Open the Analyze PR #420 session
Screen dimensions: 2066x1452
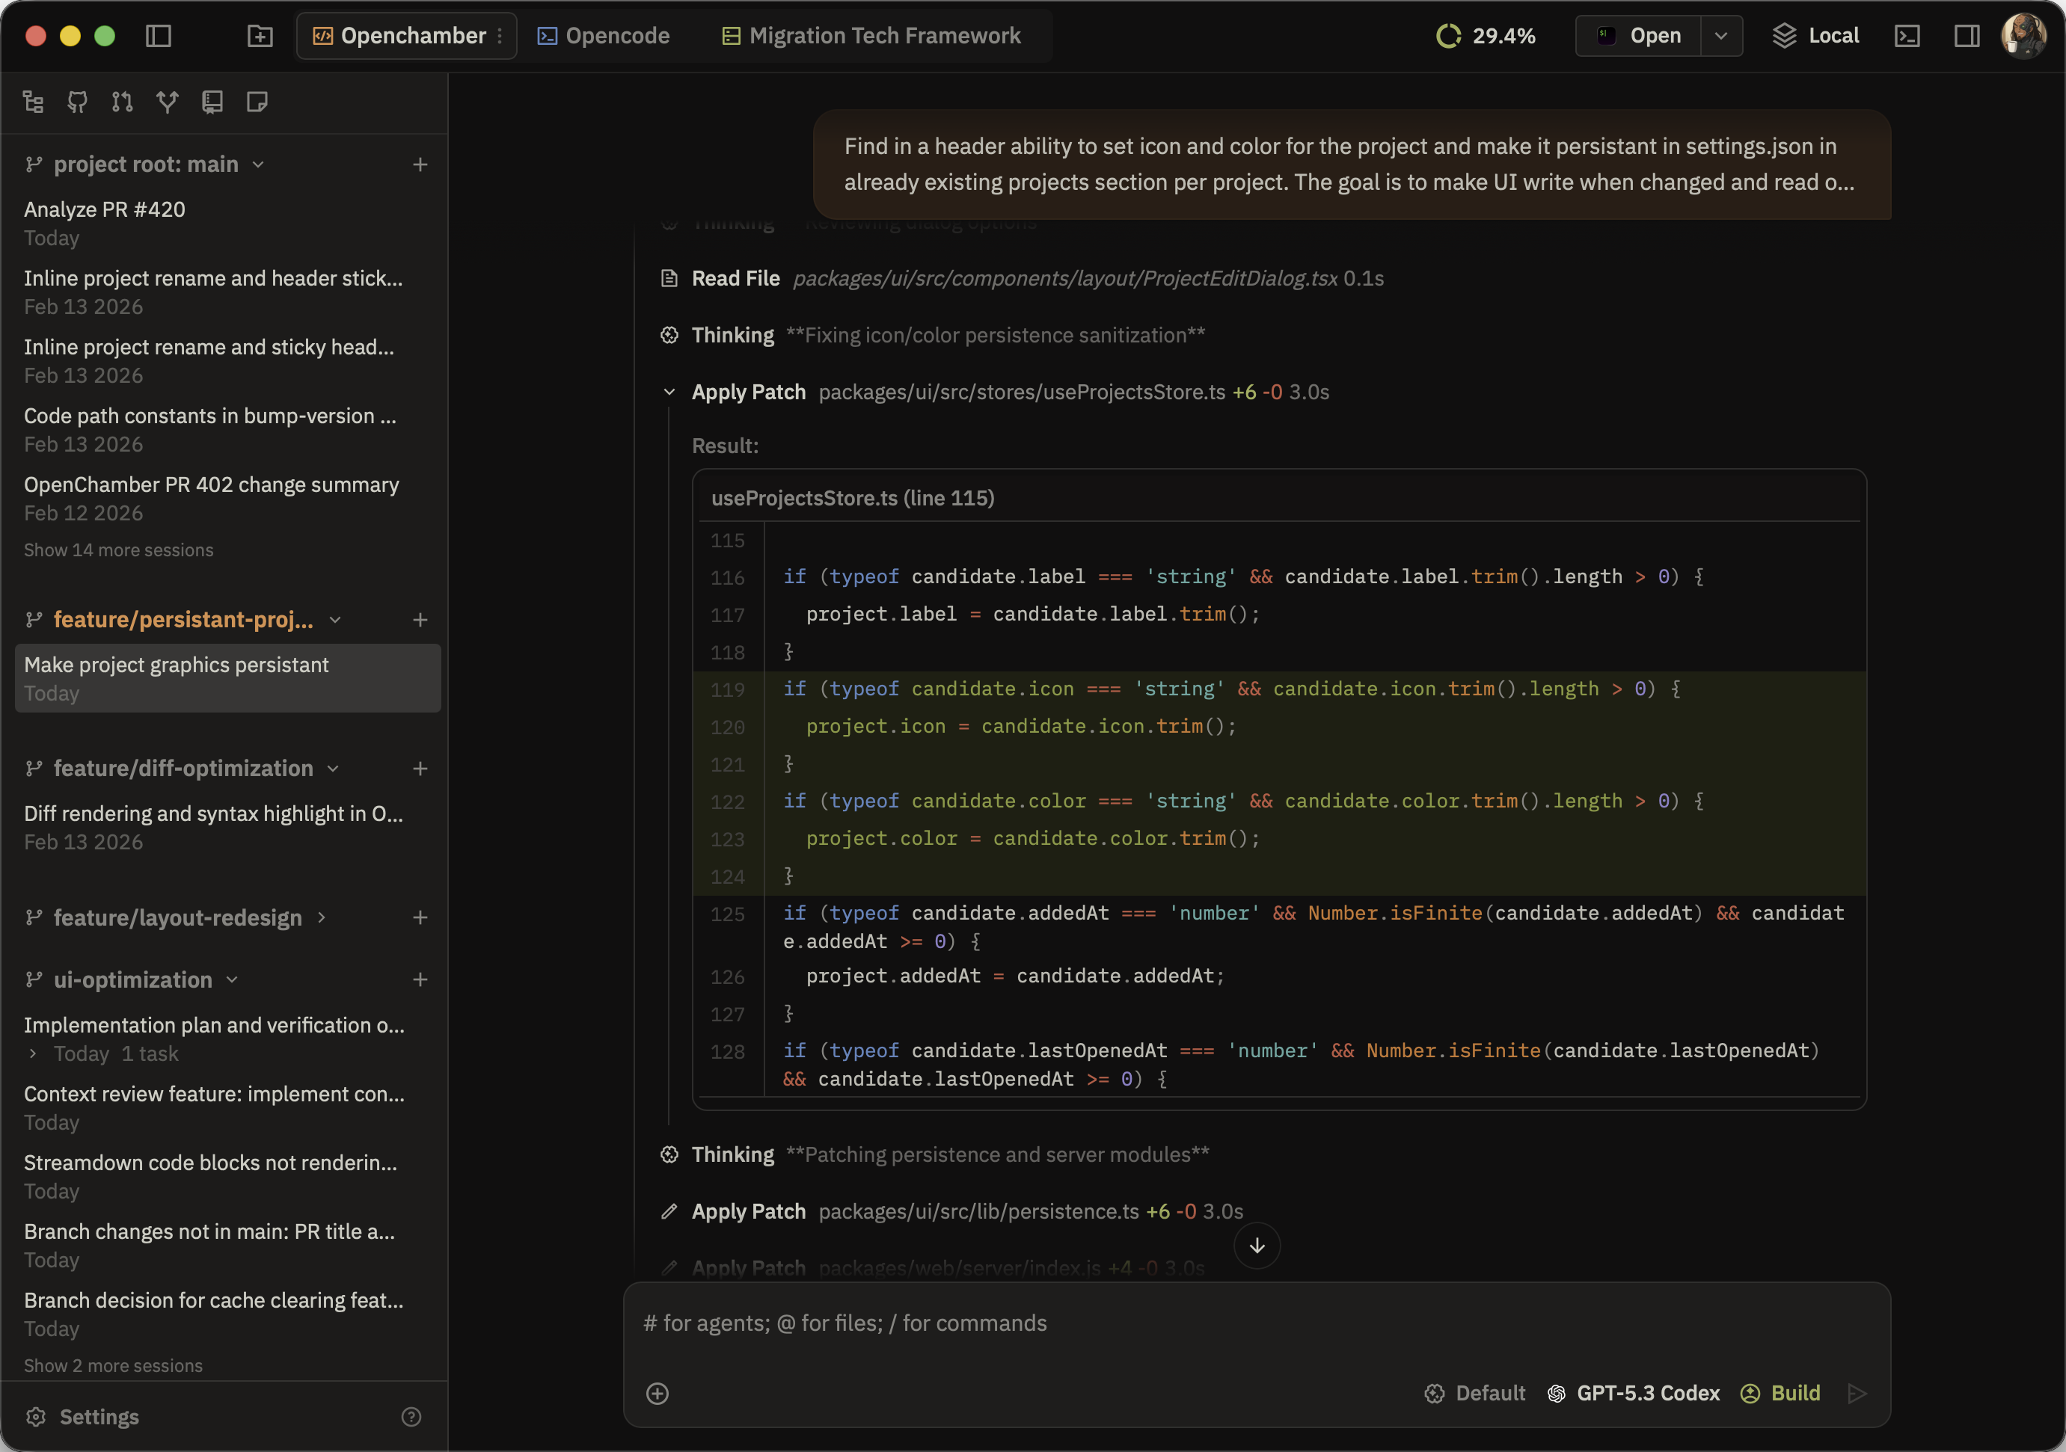227,223
